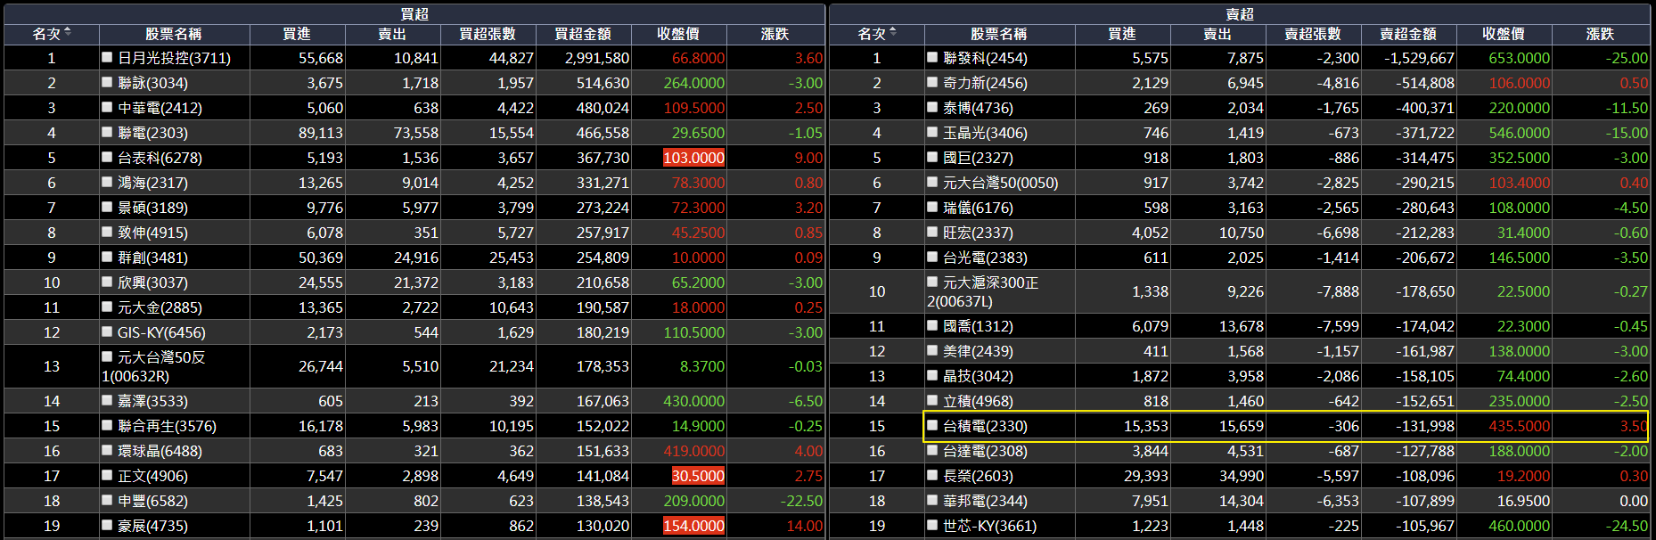The image size is (1656, 540).
Task: Click the sort arrows beside 名次 in 買超 table
Action: pos(68,33)
